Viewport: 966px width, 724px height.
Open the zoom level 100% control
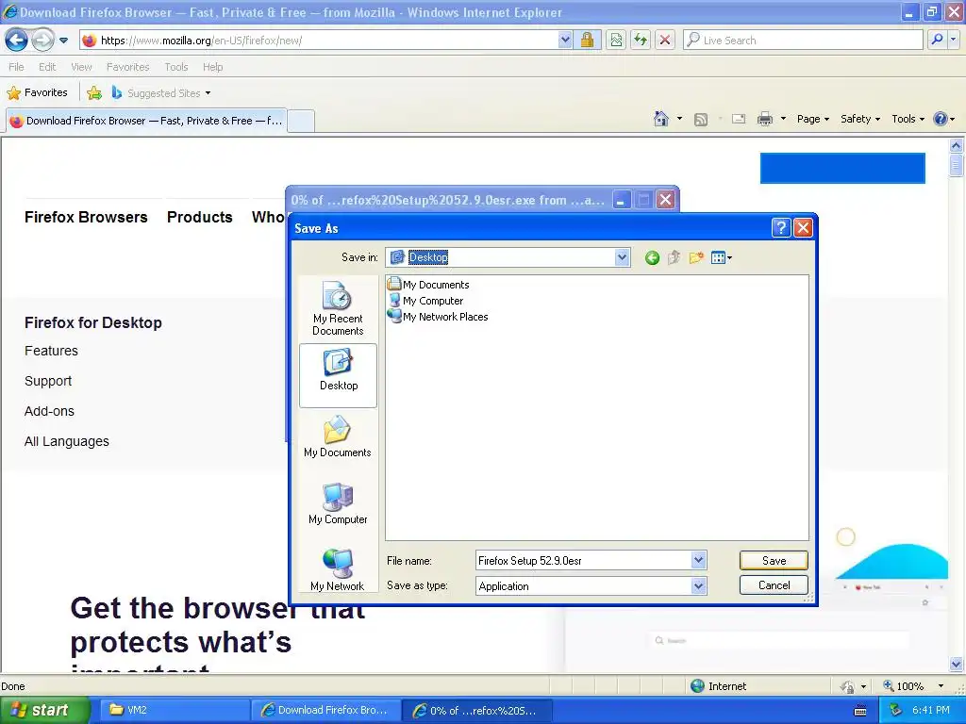(x=913, y=686)
